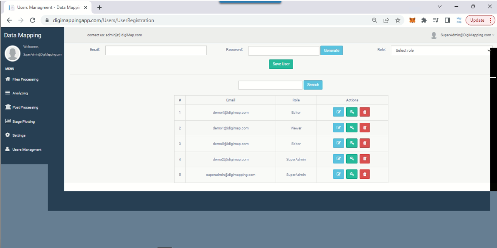Go to Stage Plotting in sidebar

[x=23, y=121]
